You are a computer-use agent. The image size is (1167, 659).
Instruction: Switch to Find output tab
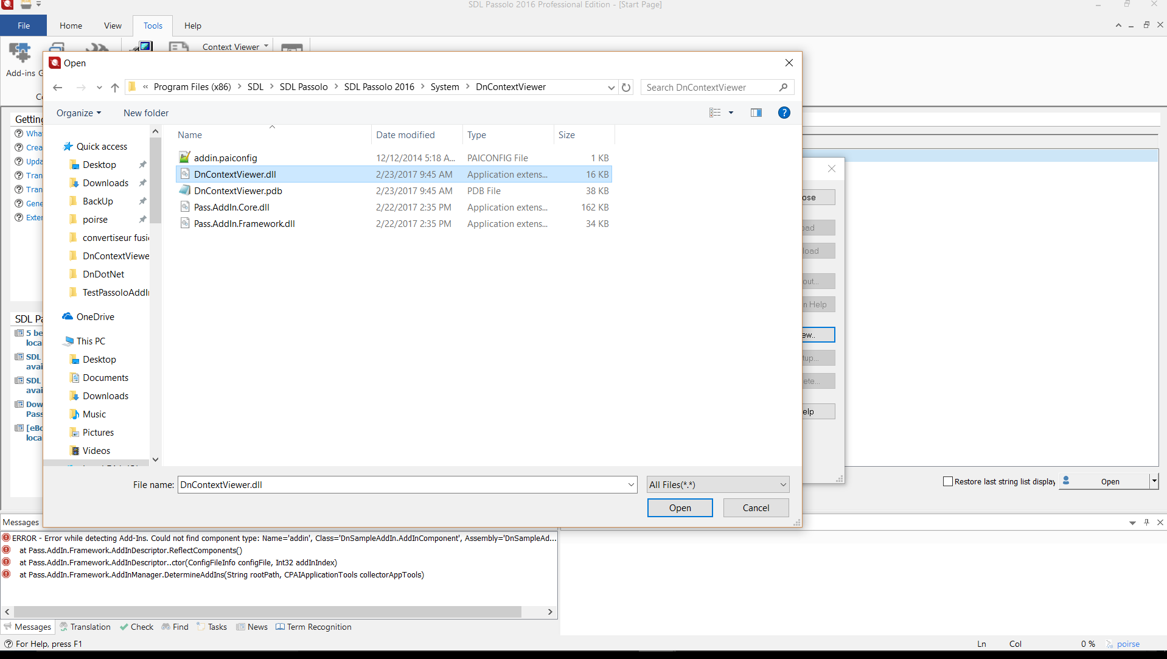(175, 627)
